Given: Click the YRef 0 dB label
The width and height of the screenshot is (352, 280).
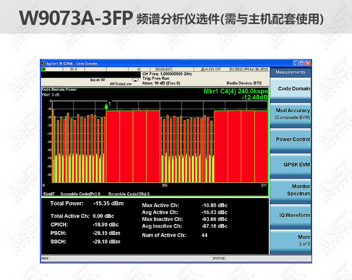Looking at the screenshot, I should point(51,95).
